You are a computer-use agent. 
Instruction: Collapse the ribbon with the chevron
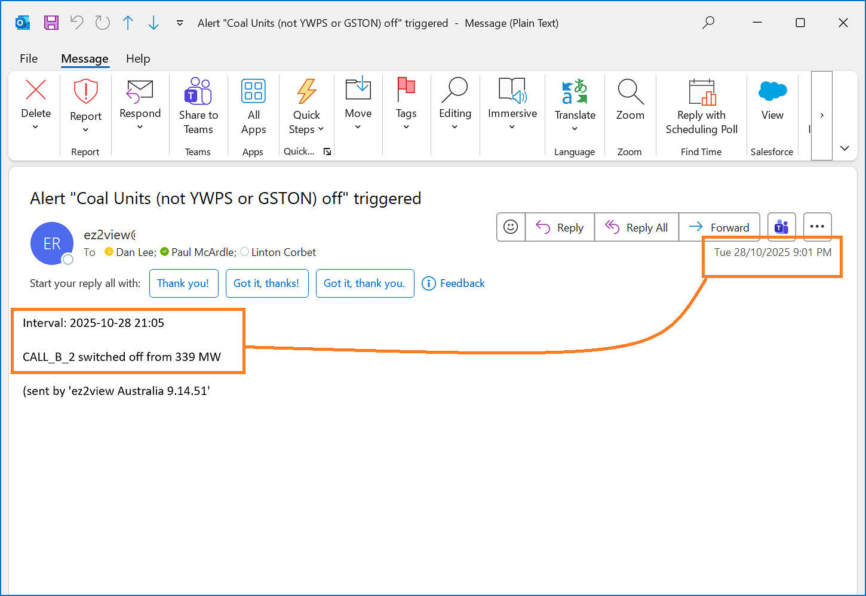click(x=844, y=148)
